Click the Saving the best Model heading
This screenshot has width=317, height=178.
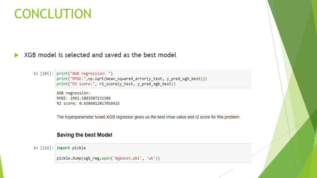(84, 135)
